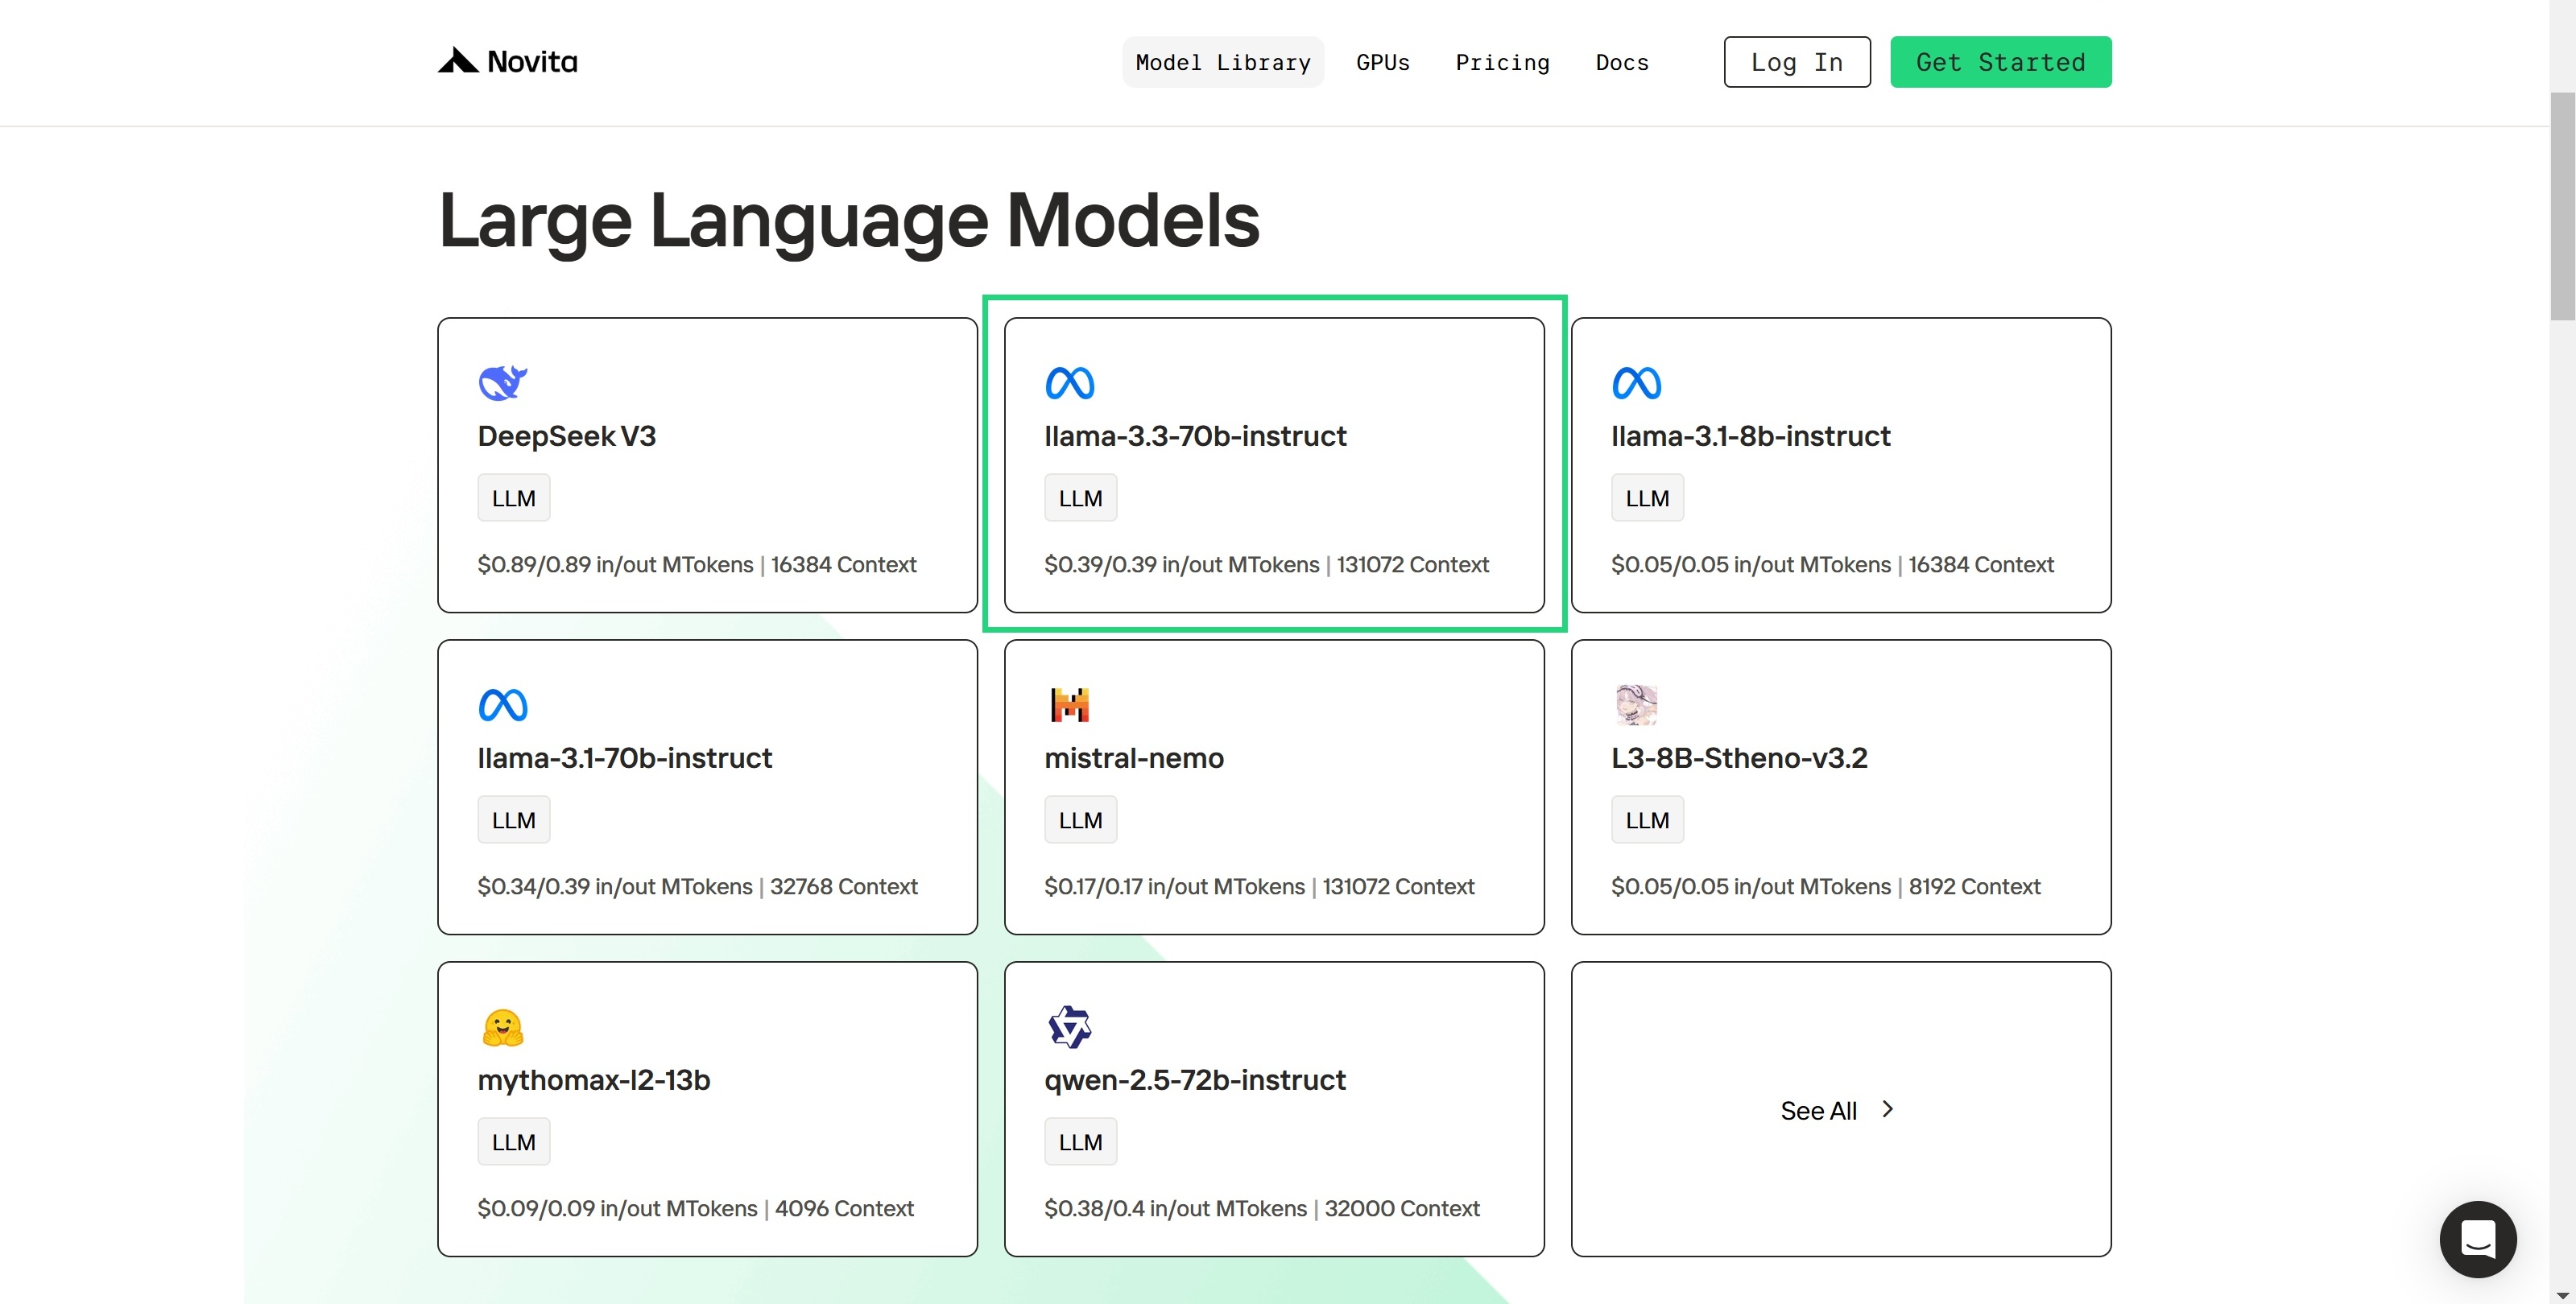Click the LLM tag on L3-8B-Stheno-v3.2
This screenshot has width=2576, height=1304.
point(1647,820)
